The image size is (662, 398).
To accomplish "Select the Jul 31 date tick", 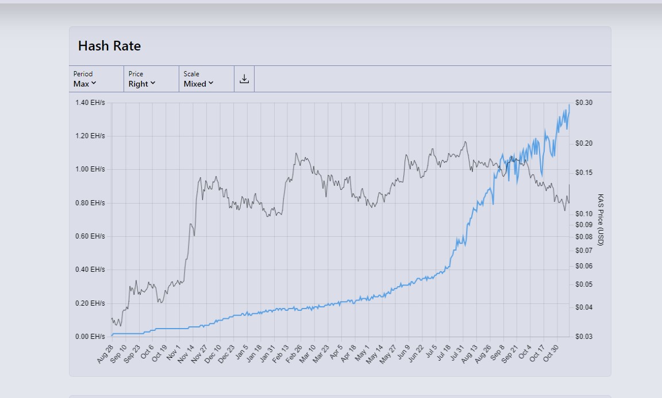I will pyautogui.click(x=457, y=353).
